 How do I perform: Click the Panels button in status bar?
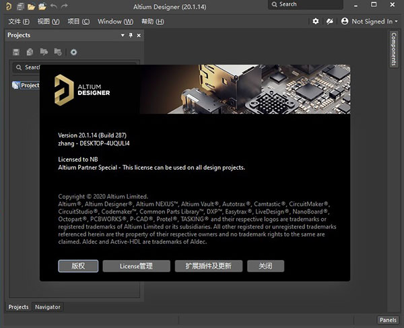pos(388,320)
